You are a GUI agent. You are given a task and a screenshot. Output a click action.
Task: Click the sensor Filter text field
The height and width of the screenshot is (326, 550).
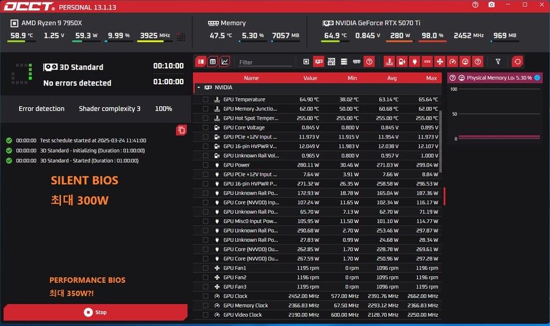(265, 62)
